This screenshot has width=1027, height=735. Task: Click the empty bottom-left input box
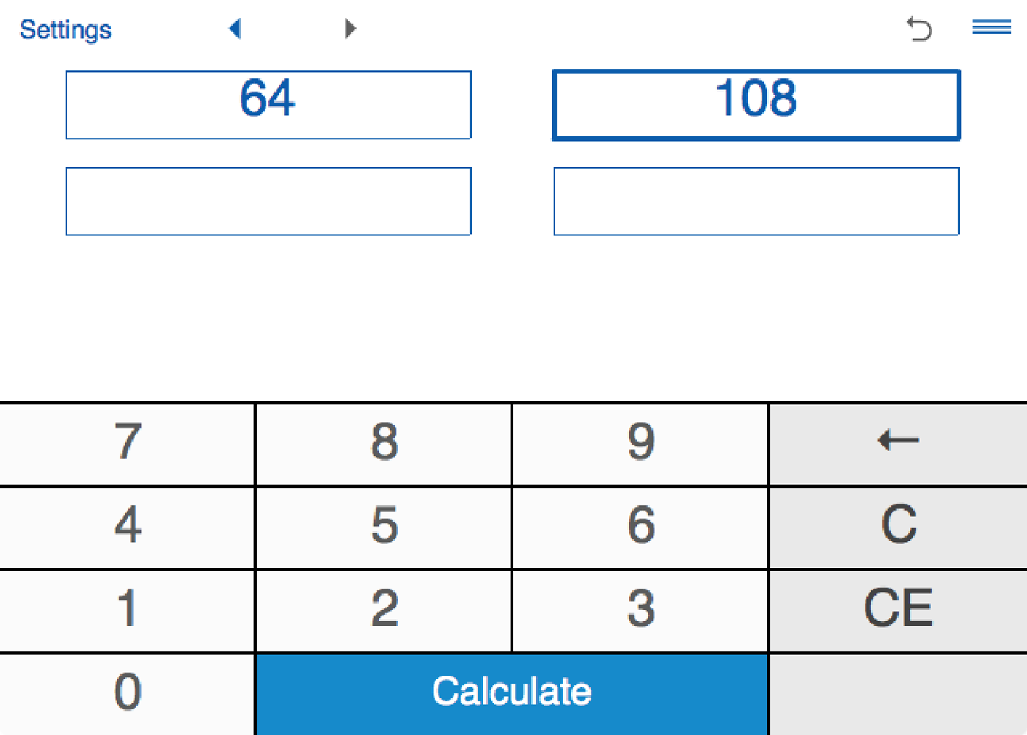[x=268, y=201]
